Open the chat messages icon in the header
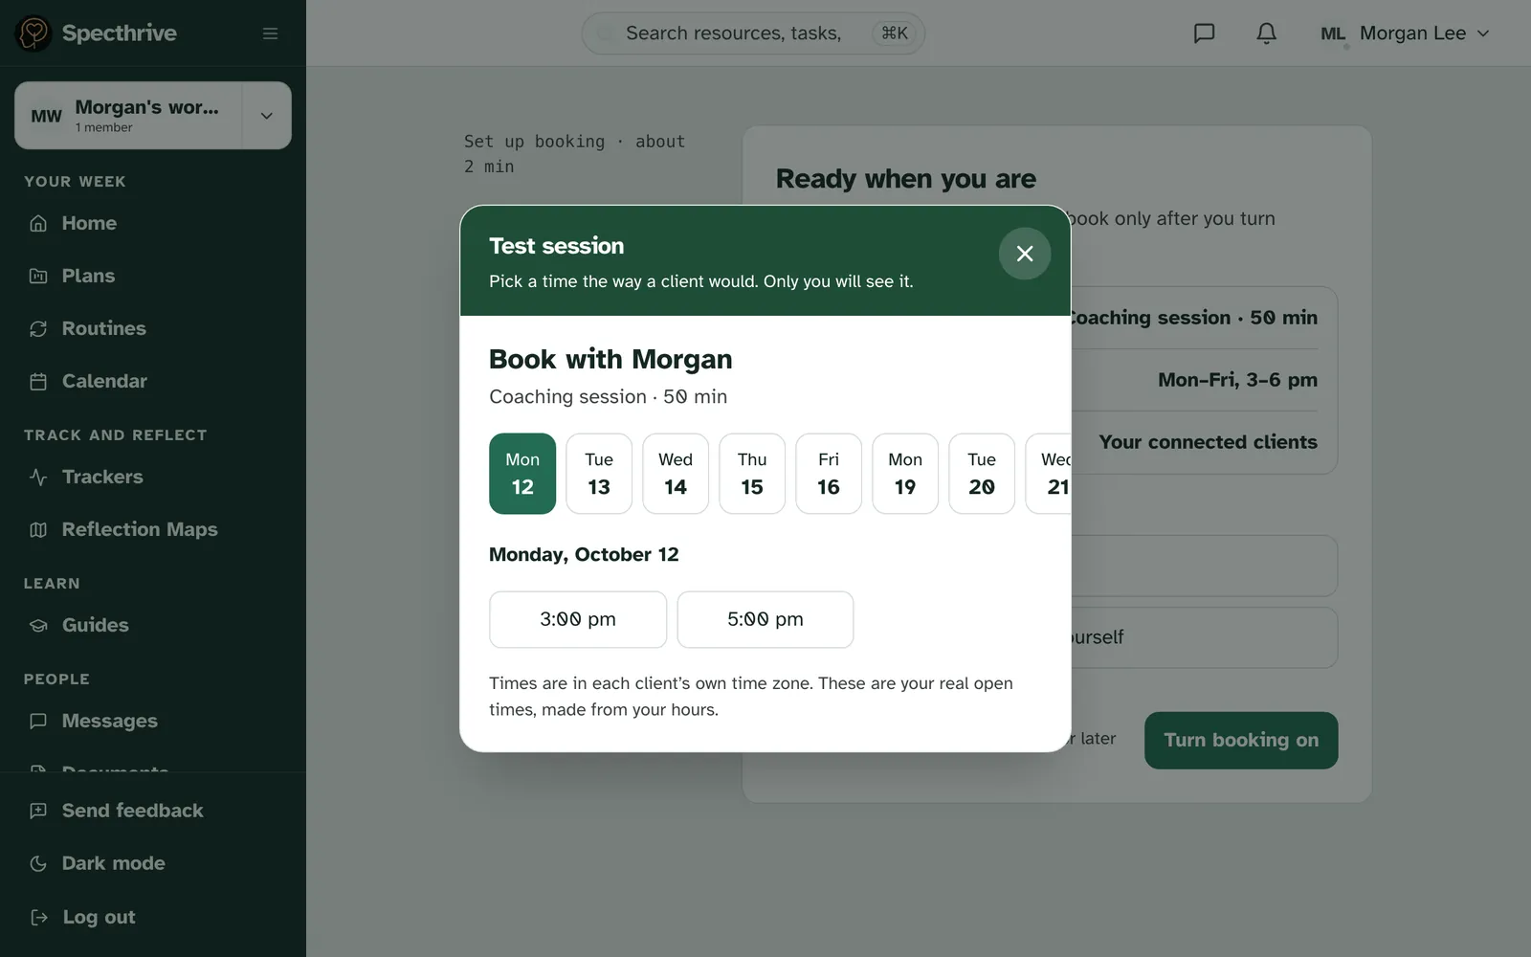 1204,33
